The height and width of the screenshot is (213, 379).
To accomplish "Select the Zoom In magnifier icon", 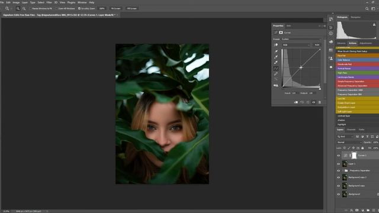I will (x=18, y=8).
